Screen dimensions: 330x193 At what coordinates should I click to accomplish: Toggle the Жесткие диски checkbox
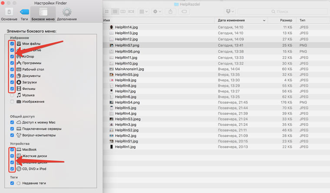tap(12, 156)
